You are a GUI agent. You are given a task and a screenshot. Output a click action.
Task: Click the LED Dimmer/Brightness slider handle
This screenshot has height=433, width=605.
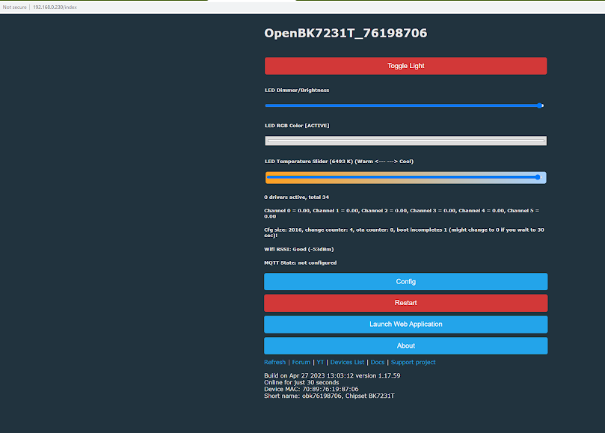coord(540,105)
